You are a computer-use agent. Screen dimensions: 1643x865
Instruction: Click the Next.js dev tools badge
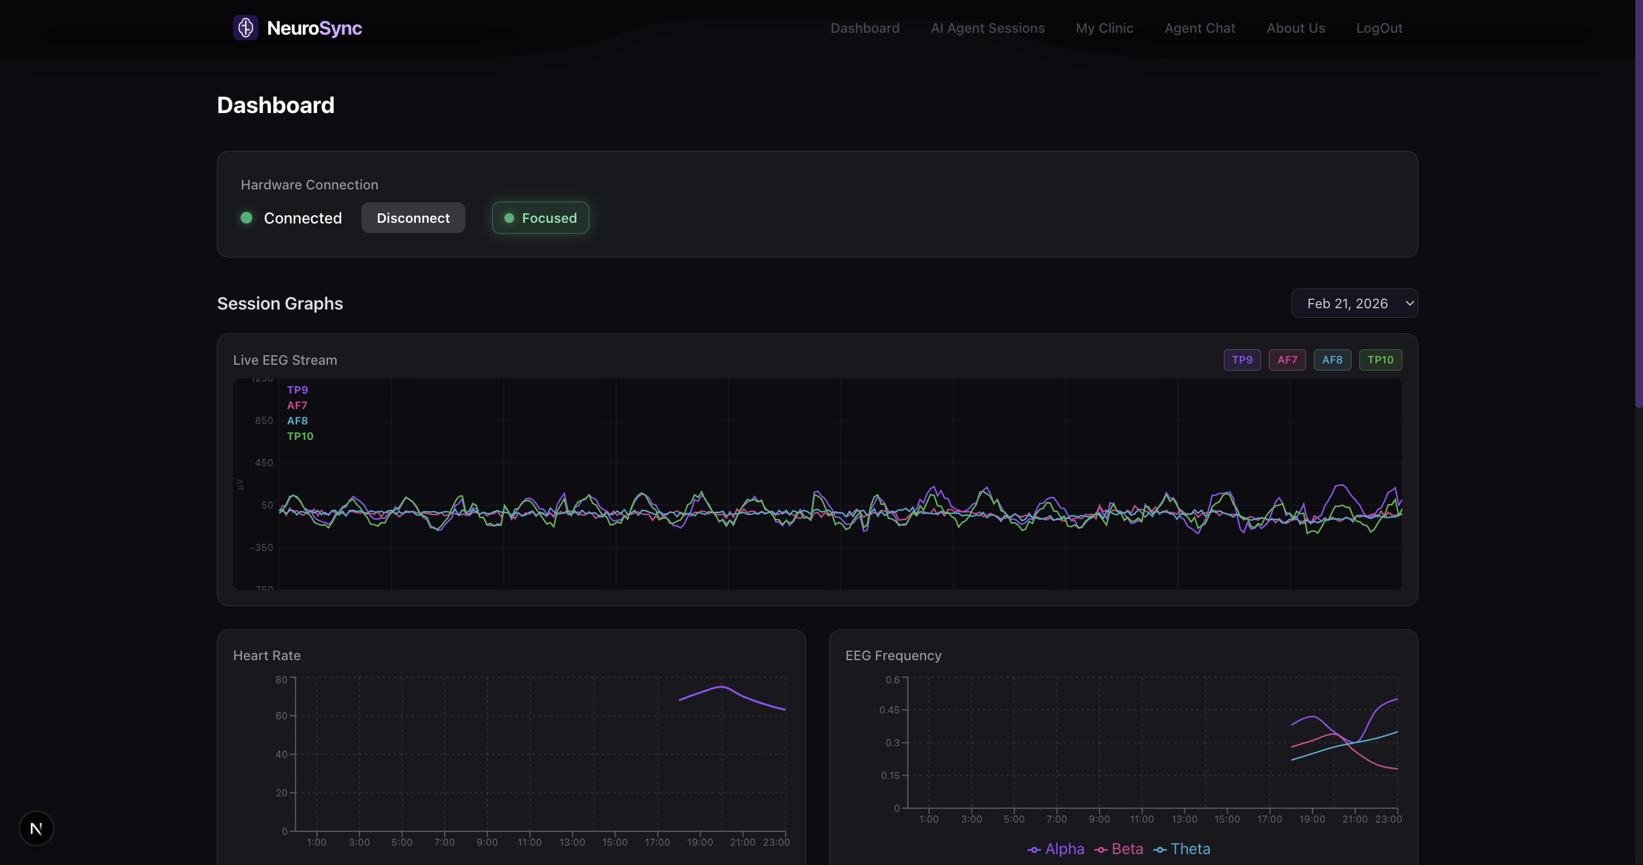[37, 828]
